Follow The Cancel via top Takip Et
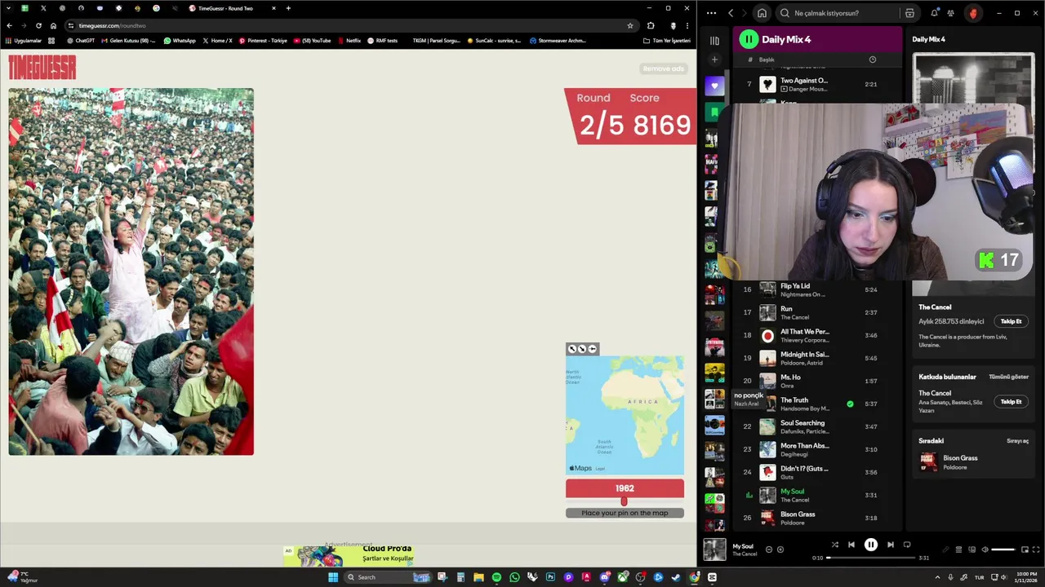Image resolution: width=1045 pixels, height=587 pixels. (x=1011, y=321)
